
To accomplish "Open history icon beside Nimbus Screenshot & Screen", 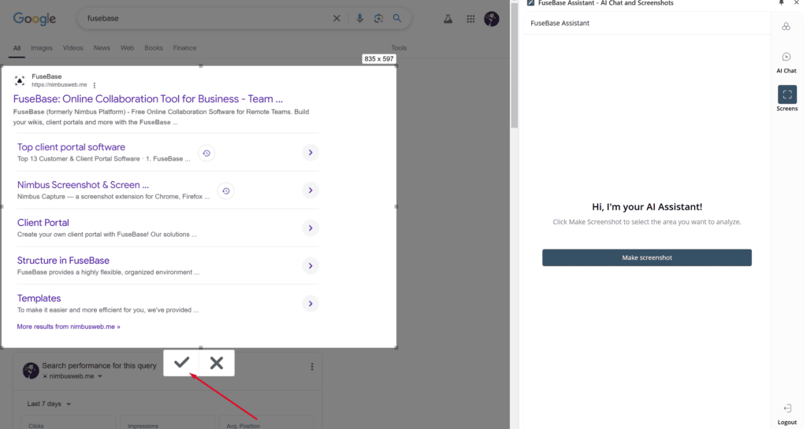I will (x=226, y=191).
